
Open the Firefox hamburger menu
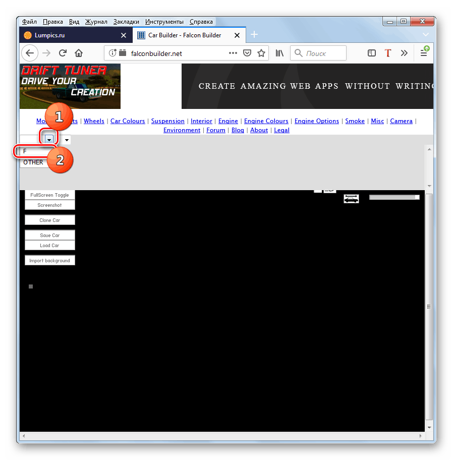pyautogui.click(x=424, y=53)
